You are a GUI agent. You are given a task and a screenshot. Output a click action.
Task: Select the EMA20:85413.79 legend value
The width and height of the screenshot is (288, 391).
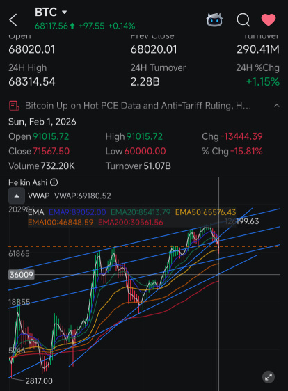click(141, 212)
